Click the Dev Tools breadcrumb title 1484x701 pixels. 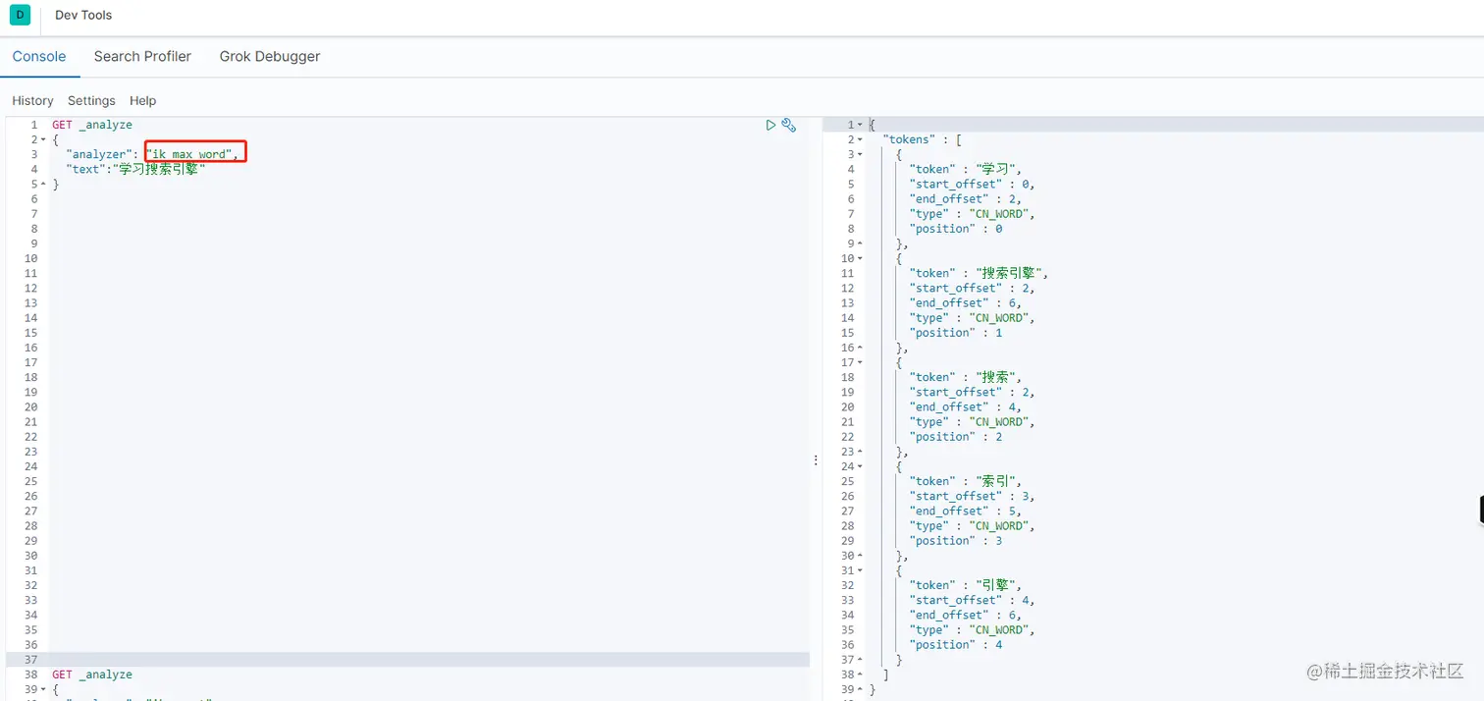pyautogui.click(x=83, y=15)
